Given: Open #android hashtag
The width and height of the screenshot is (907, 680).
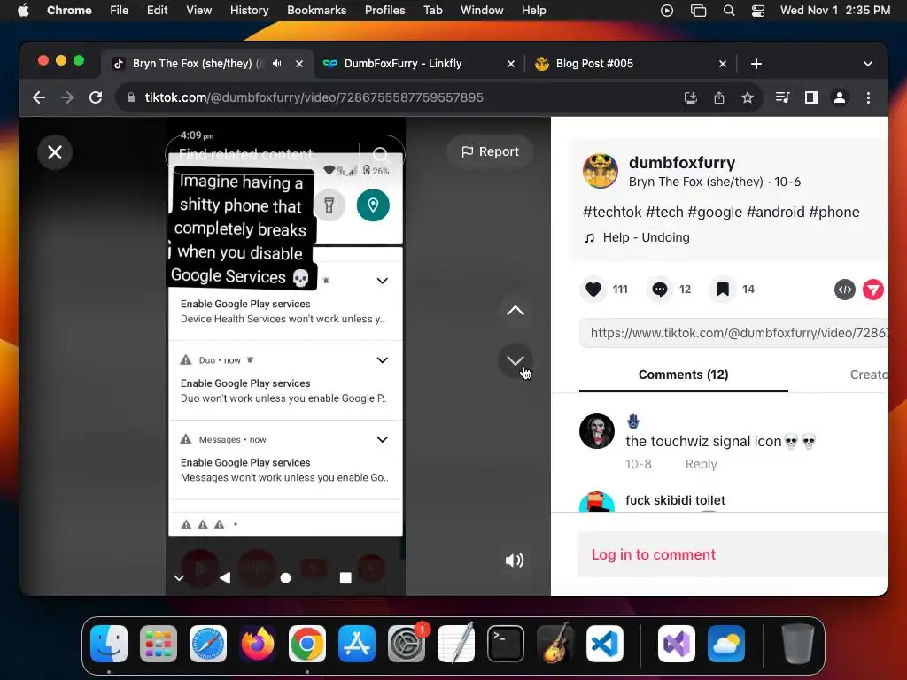Looking at the screenshot, I should (775, 212).
